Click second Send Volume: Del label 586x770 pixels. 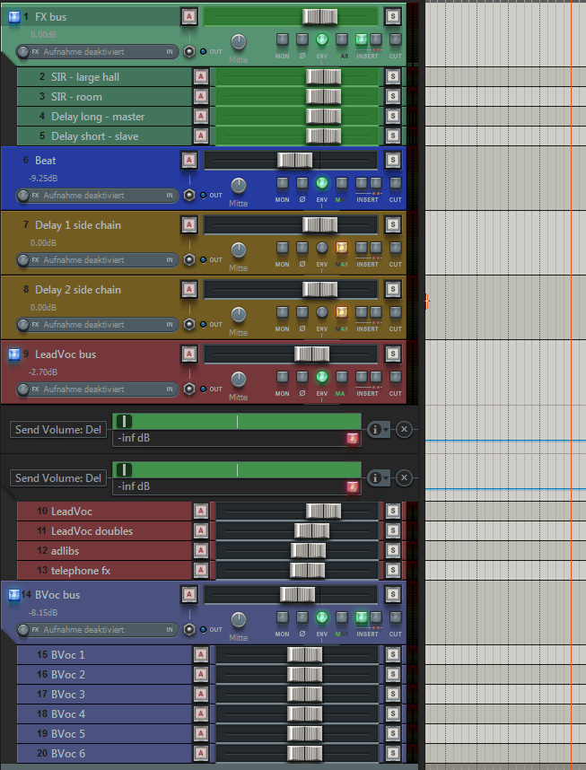[x=58, y=477]
